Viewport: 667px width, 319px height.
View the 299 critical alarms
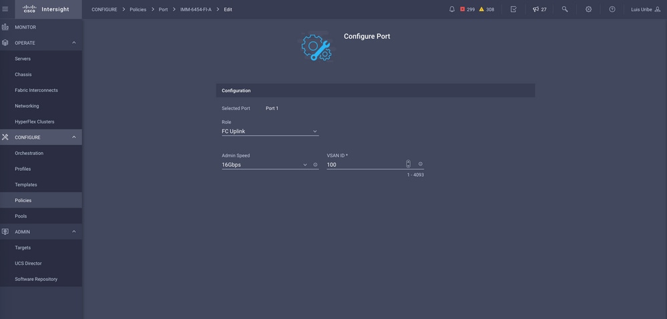[467, 9]
